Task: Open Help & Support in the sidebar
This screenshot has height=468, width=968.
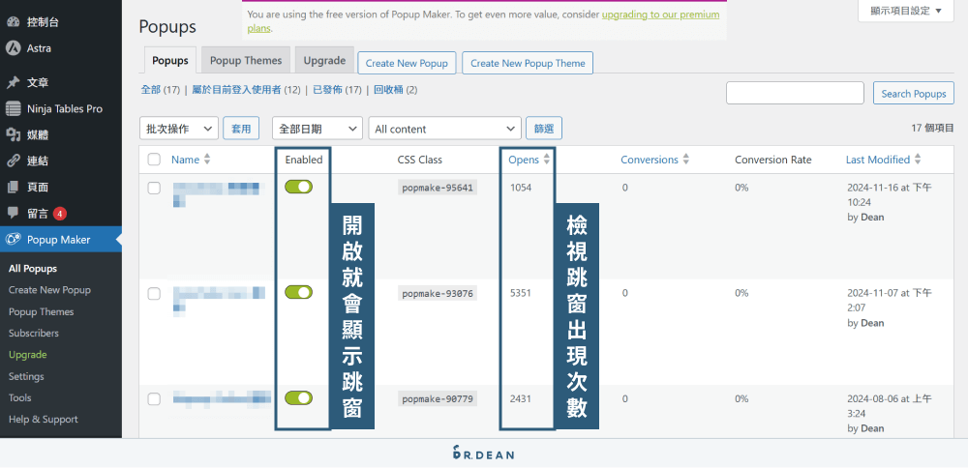Action: point(44,420)
